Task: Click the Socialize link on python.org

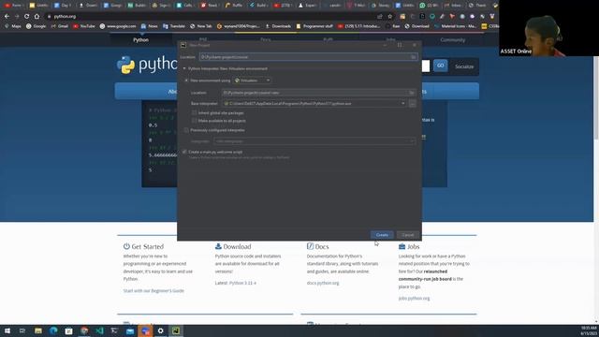Action: click(x=464, y=66)
